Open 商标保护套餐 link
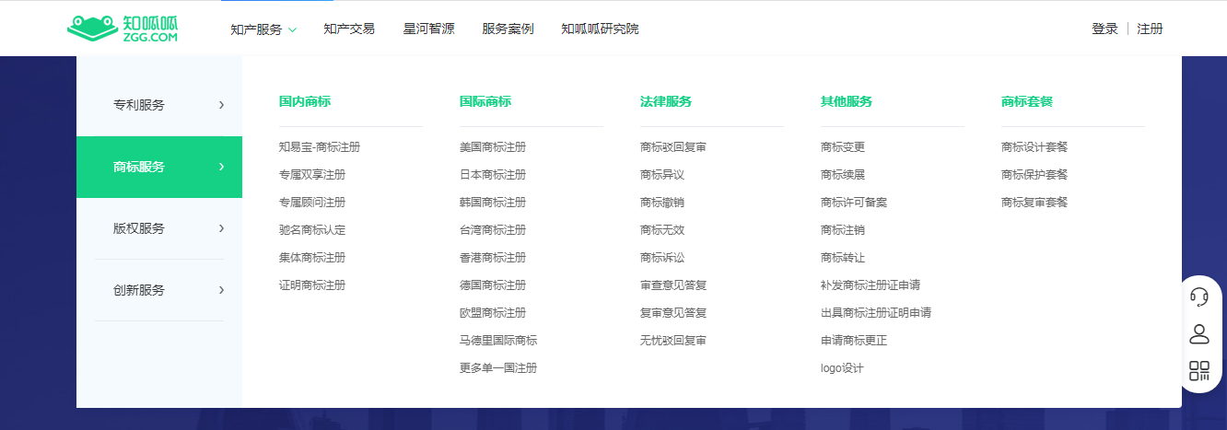This screenshot has height=430, width=1227. point(1034,175)
